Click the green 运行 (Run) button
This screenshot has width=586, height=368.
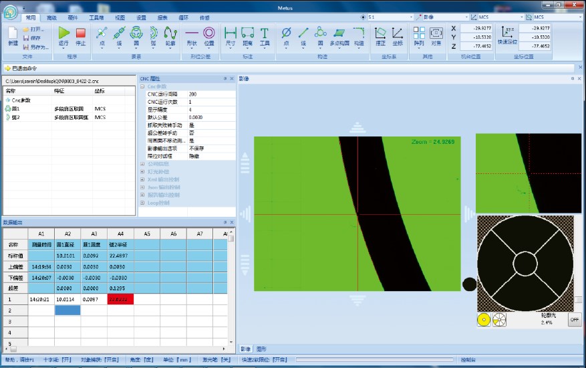[x=64, y=35]
